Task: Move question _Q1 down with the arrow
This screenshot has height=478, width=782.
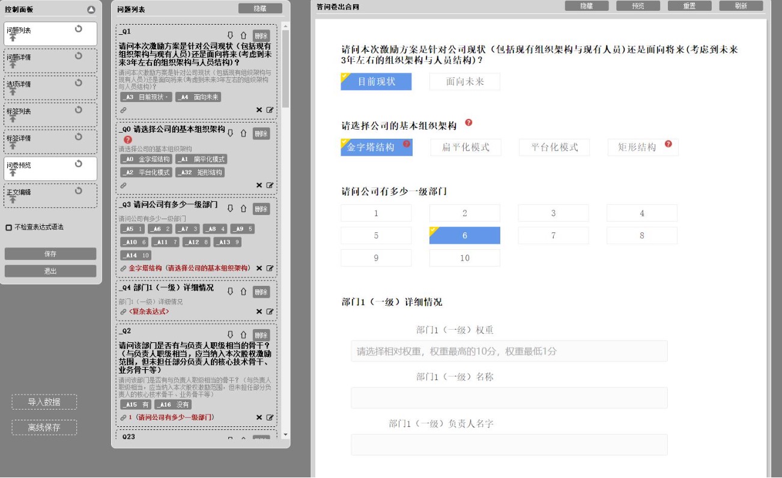Action: point(230,35)
